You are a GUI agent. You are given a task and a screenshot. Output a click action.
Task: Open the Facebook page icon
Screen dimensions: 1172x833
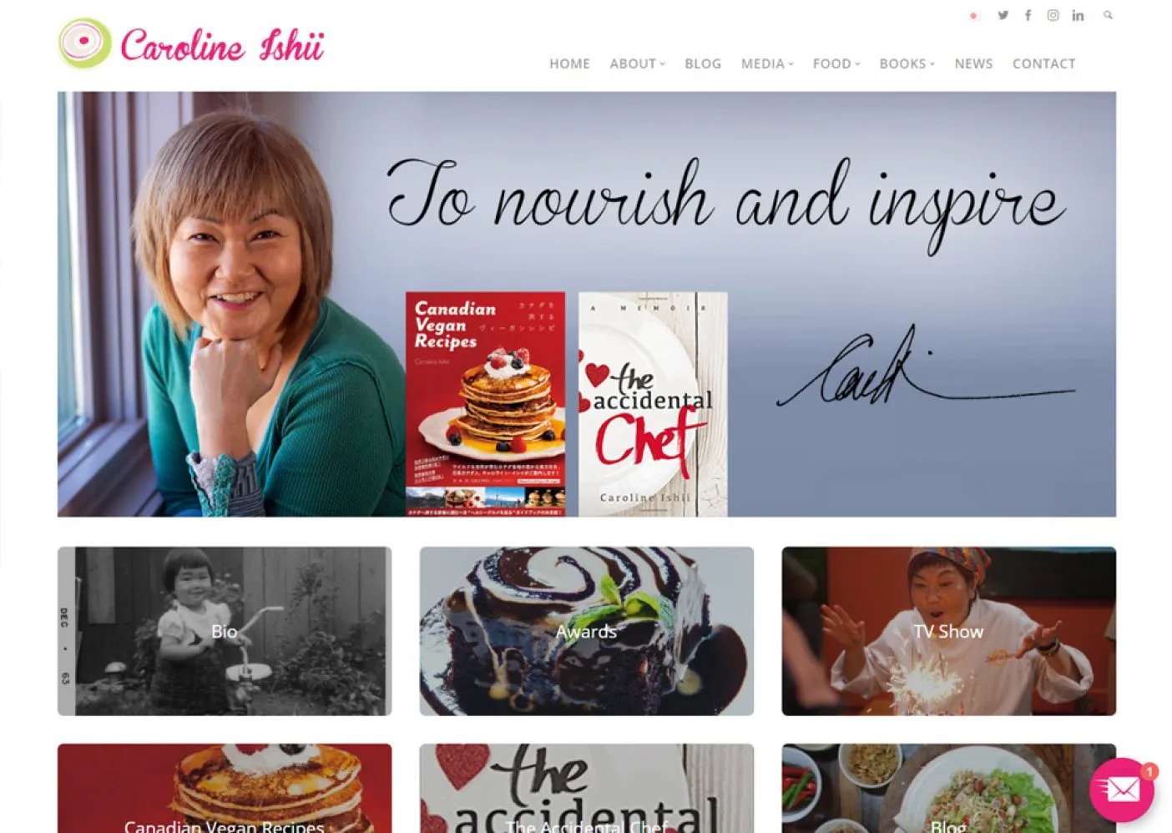coord(1028,15)
